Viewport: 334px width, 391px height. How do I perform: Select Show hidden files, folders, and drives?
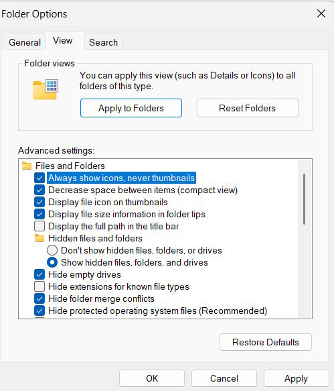[x=52, y=262]
